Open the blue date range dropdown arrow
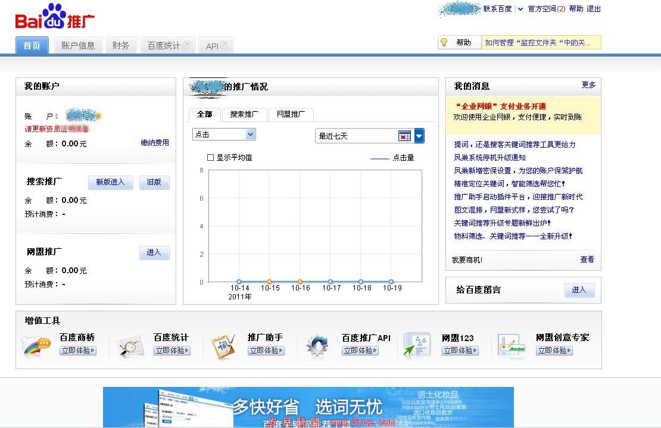The image size is (661, 428). coord(419,136)
